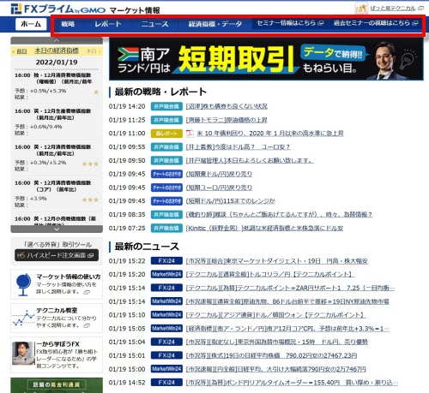The width and height of the screenshot is (429, 393).
Task: Click the FXi24 badge in the 01/19 15:01 row
Action: coord(166,355)
